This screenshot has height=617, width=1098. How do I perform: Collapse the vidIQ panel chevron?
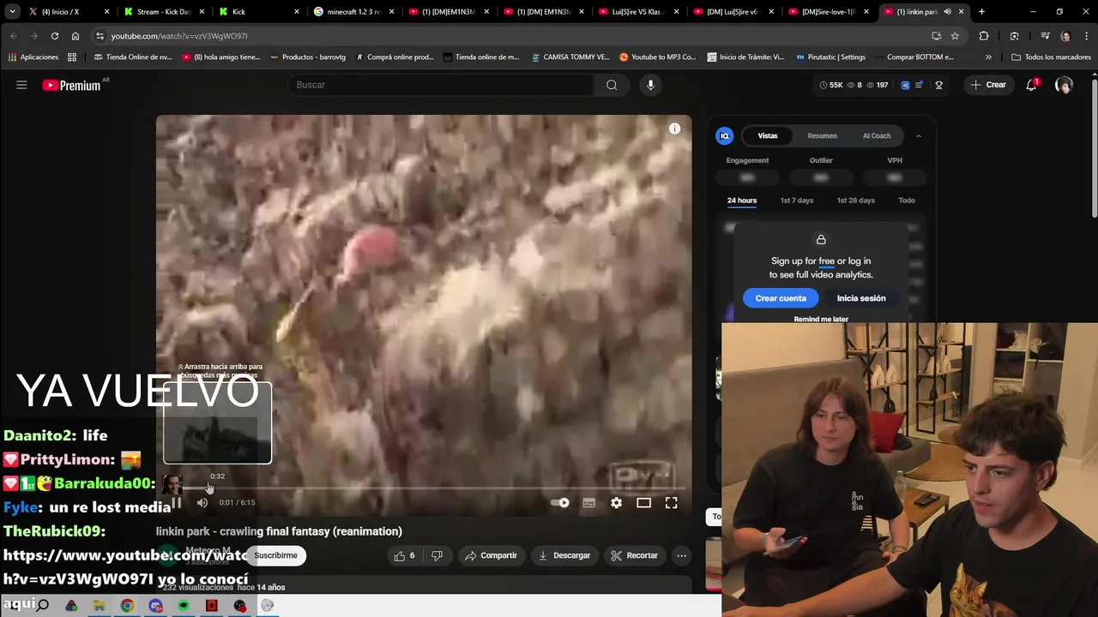919,135
